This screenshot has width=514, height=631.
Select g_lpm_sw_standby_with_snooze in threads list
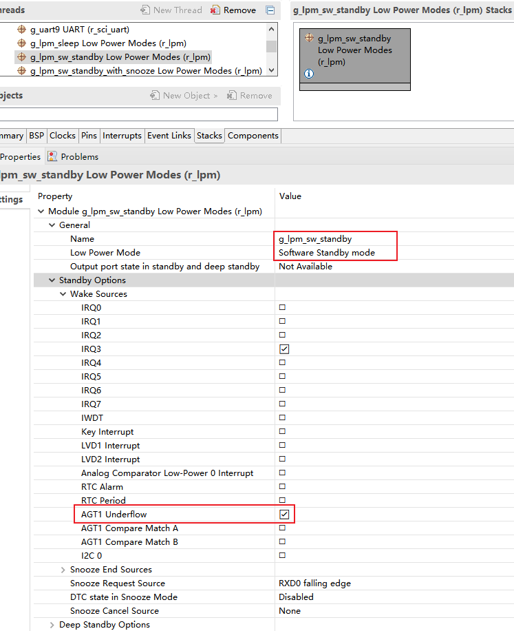point(145,71)
